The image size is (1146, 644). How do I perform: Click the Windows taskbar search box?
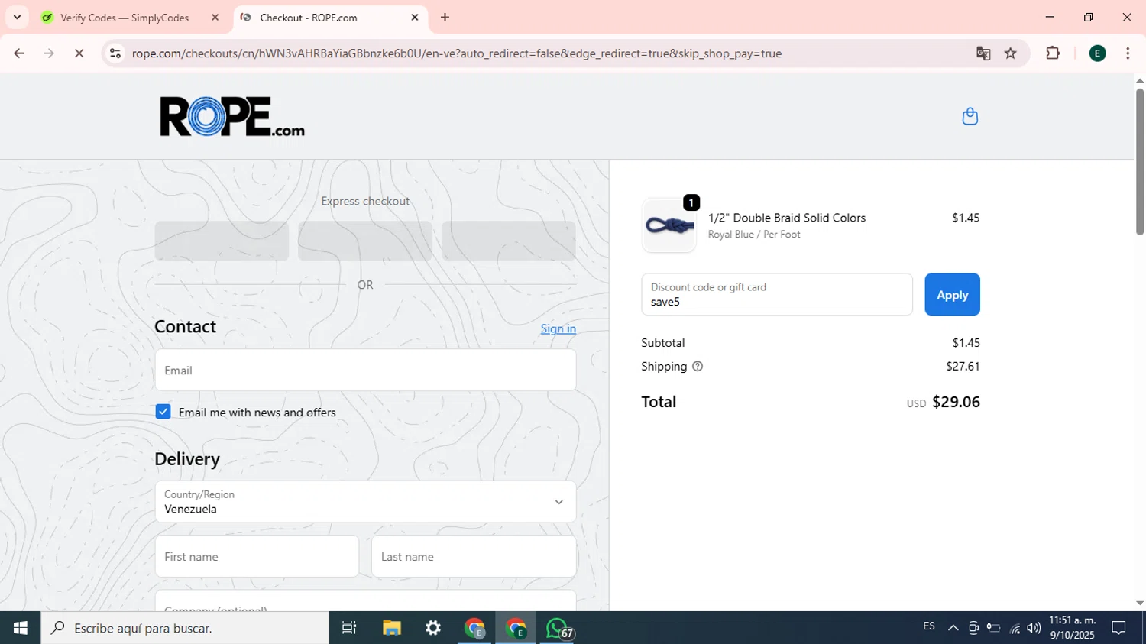coord(185,628)
